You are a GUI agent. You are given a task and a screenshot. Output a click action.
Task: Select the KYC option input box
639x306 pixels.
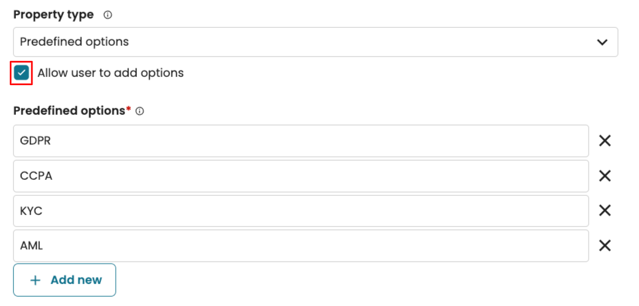click(300, 210)
